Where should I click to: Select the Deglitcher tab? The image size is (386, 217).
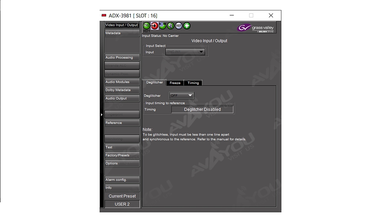tap(154, 82)
